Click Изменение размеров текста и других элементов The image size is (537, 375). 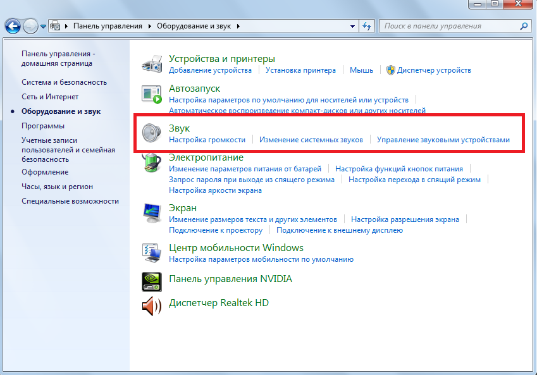[x=253, y=219]
